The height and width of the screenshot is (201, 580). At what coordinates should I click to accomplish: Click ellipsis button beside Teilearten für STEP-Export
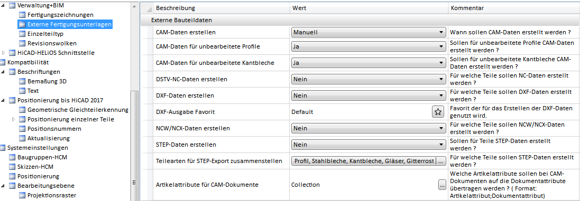click(442, 161)
